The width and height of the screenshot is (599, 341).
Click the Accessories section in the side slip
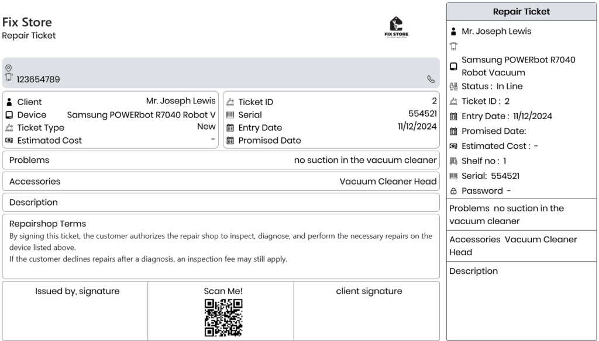click(x=521, y=246)
